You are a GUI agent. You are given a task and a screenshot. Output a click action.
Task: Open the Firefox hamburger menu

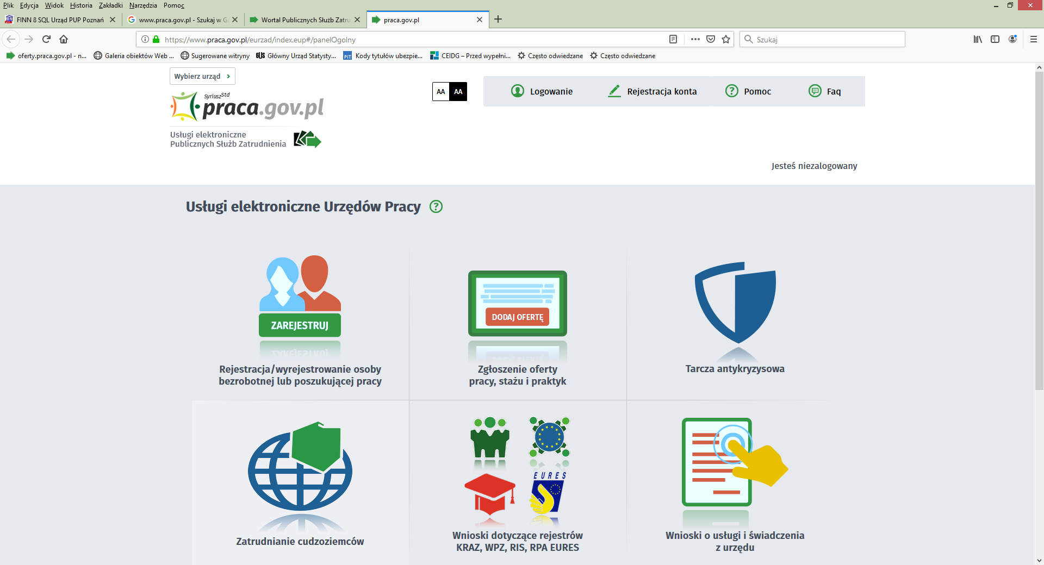1034,39
